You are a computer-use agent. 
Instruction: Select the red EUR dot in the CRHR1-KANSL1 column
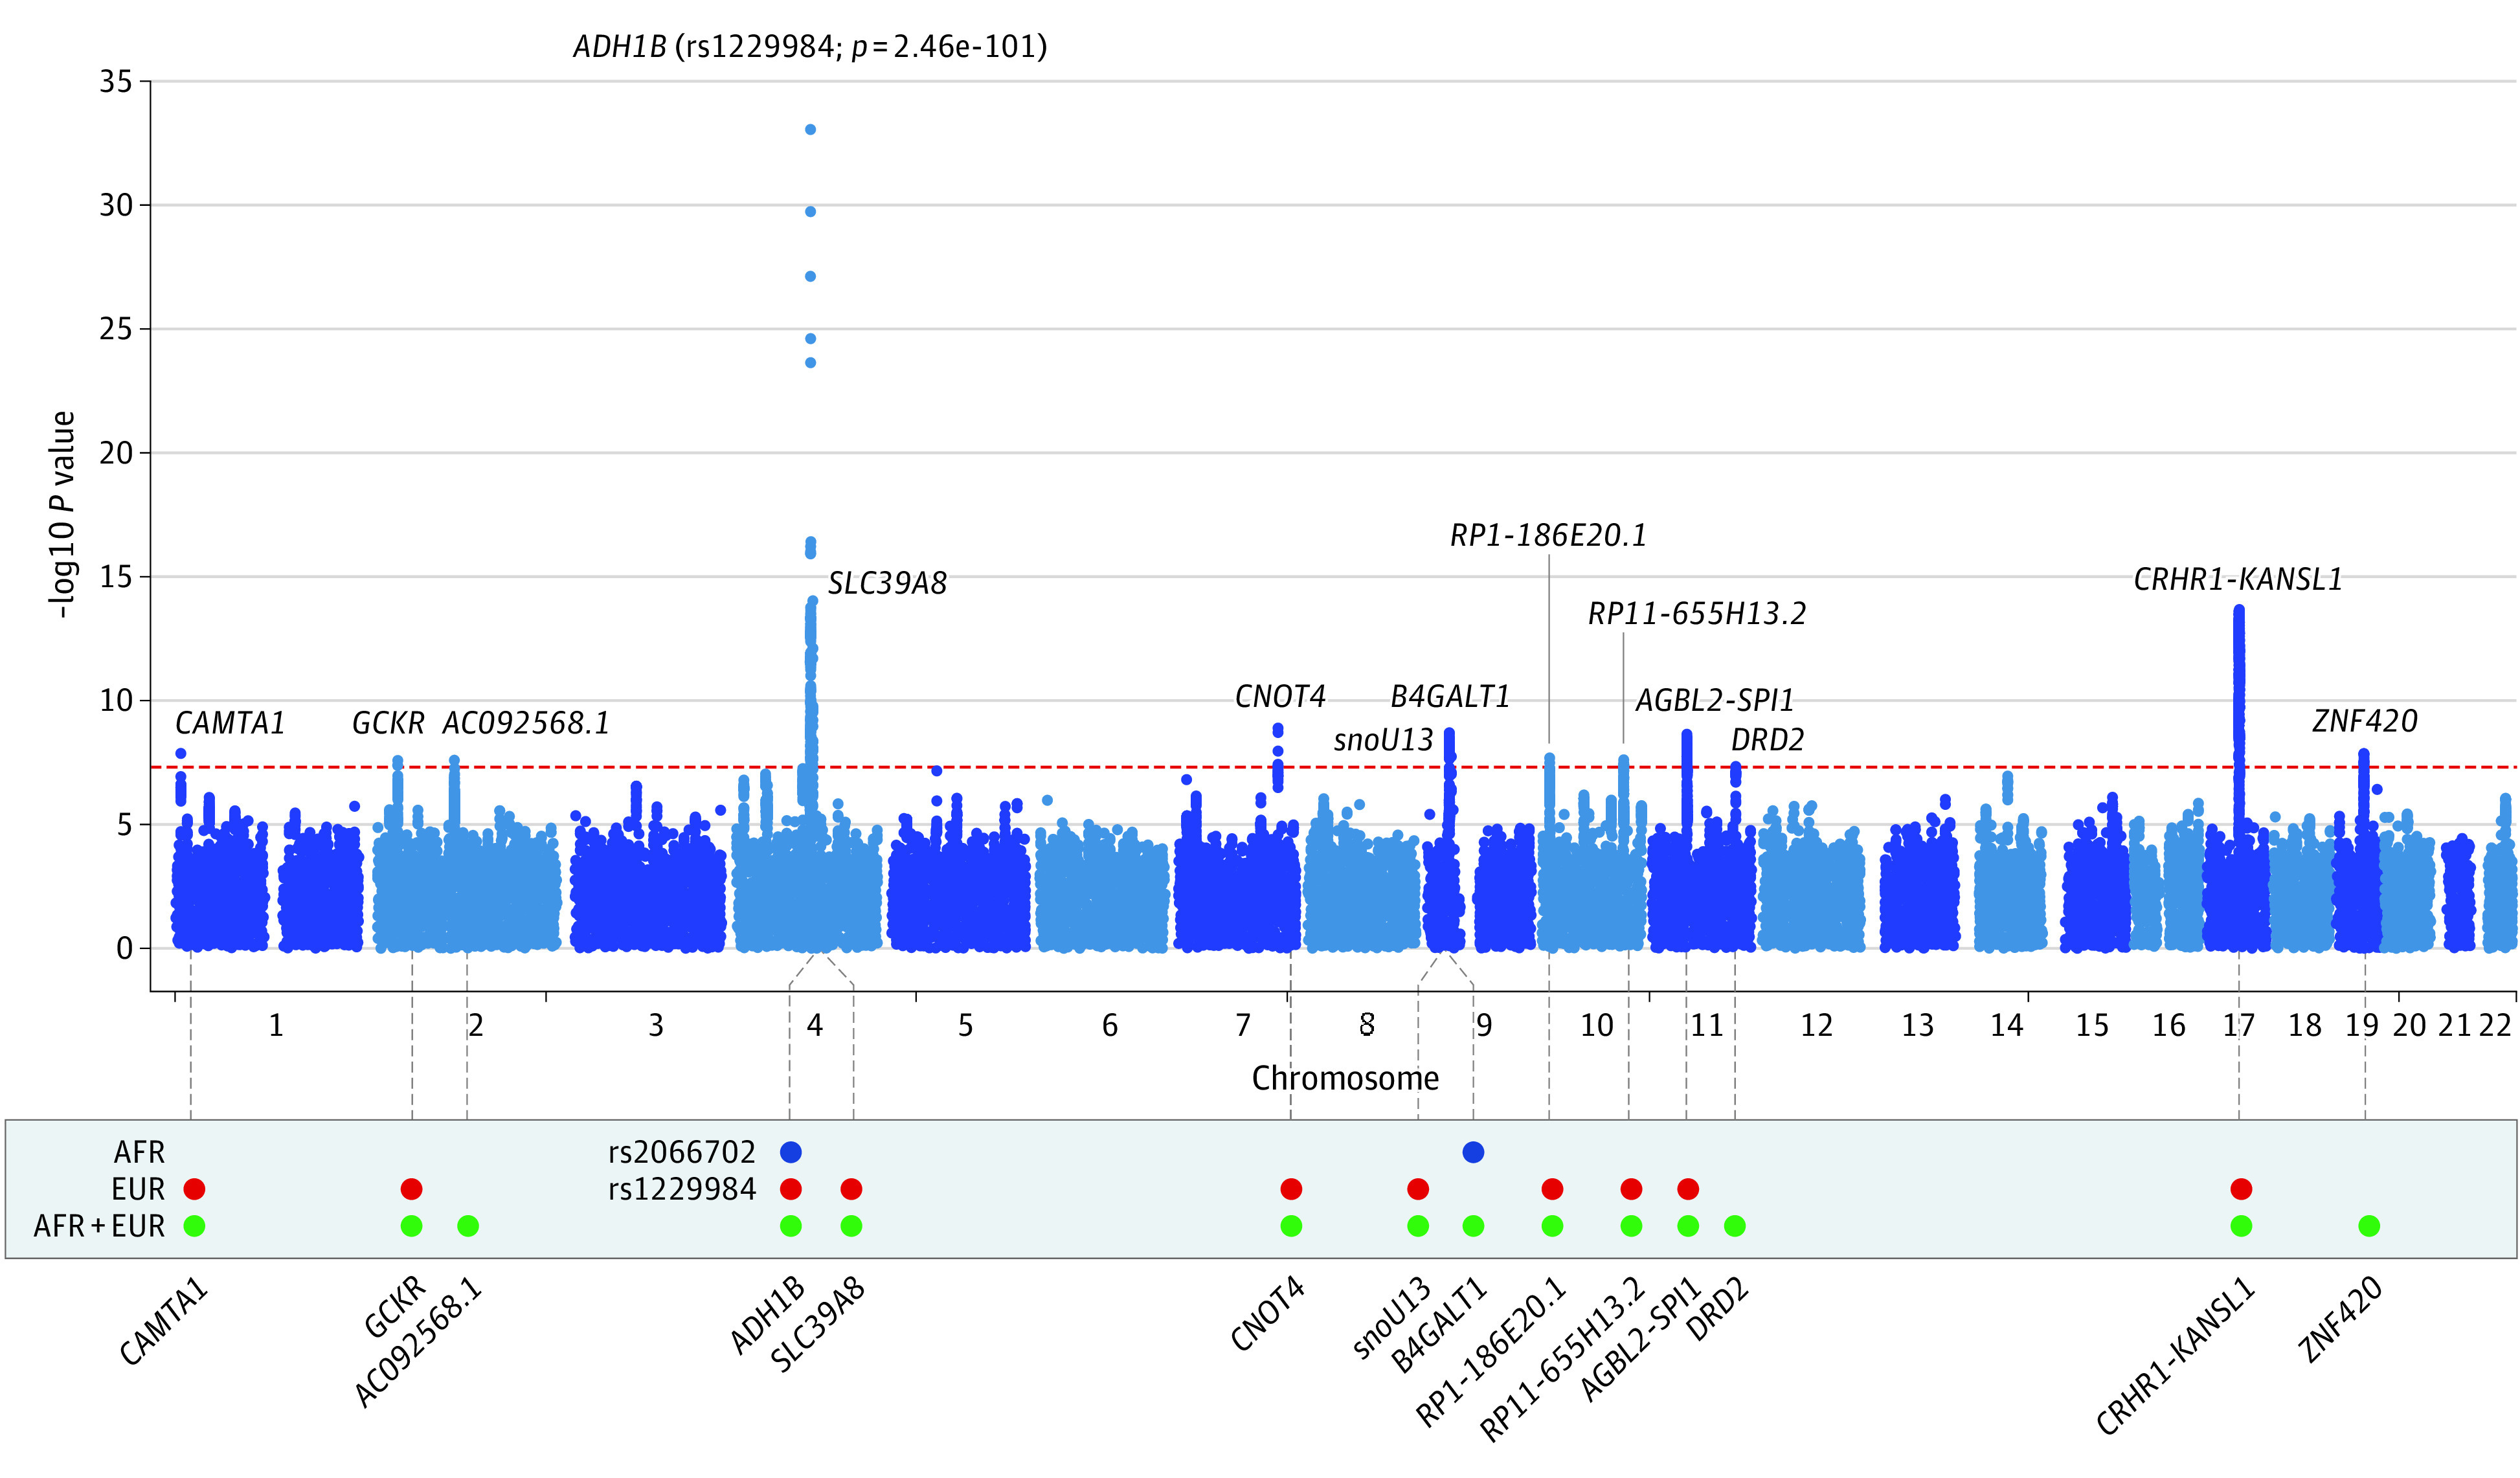click(x=2241, y=1189)
